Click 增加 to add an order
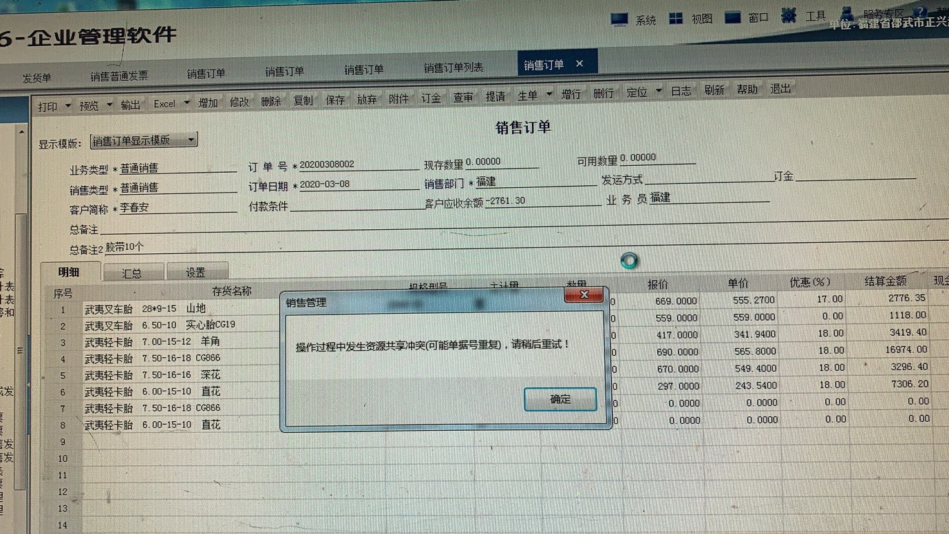The width and height of the screenshot is (949, 534). [208, 103]
